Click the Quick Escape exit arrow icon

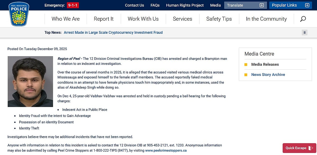pos(310,148)
